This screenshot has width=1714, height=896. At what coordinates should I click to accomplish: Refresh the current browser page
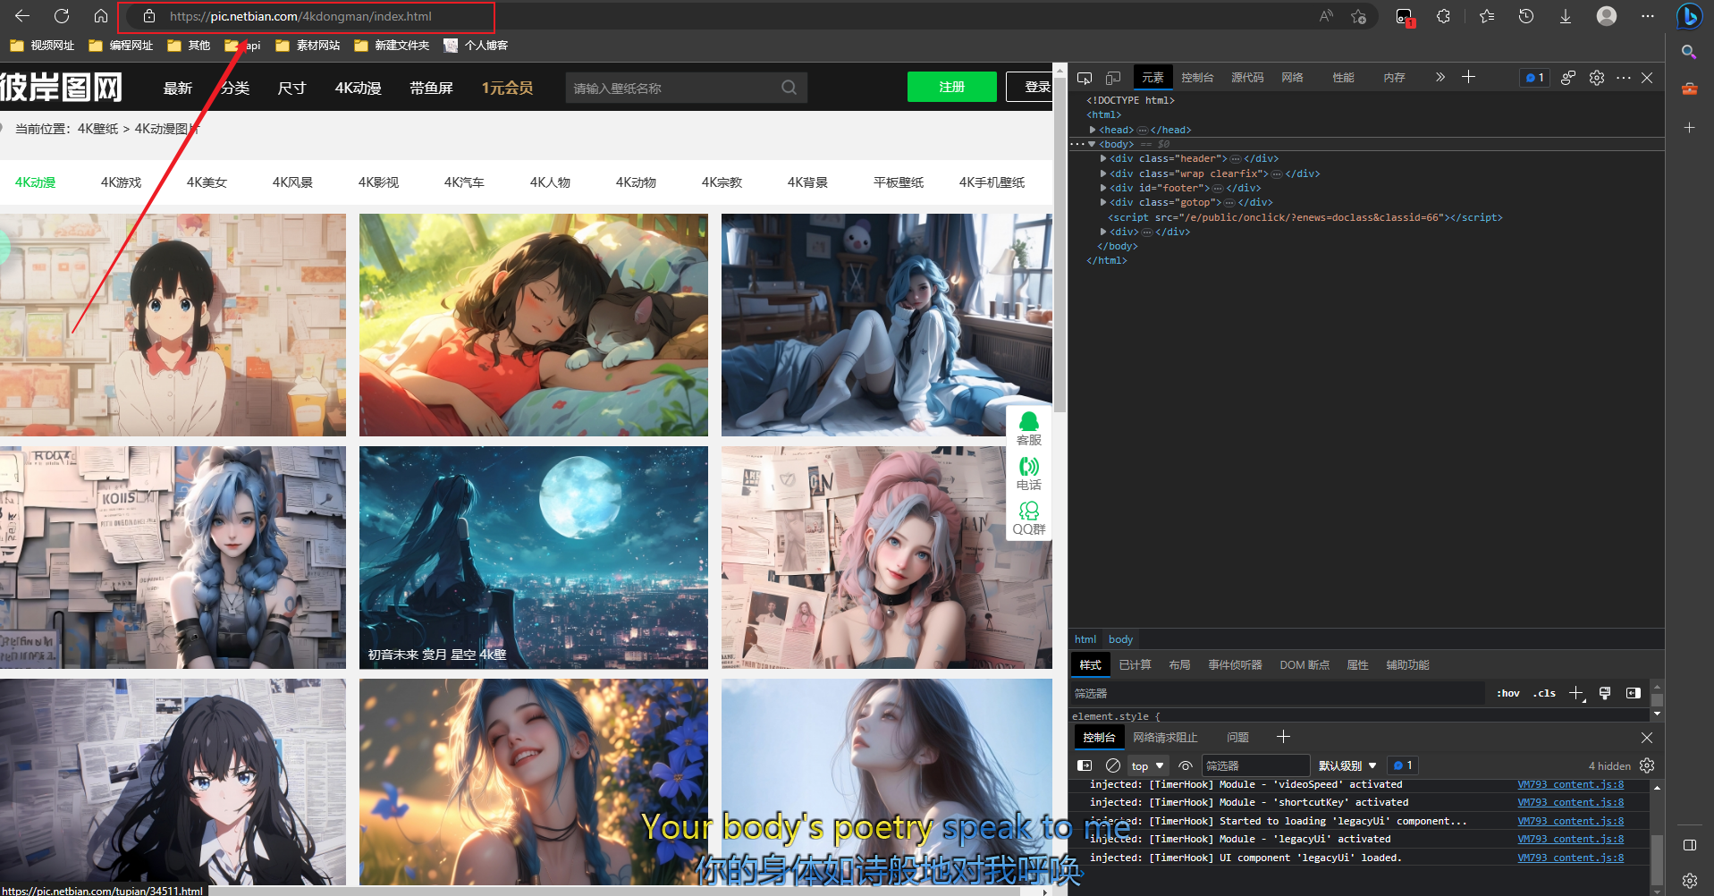tap(62, 16)
